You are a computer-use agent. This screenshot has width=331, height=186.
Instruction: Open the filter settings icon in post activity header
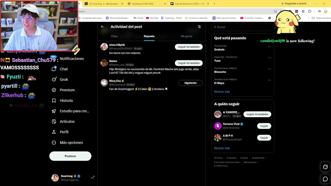tap(199, 27)
